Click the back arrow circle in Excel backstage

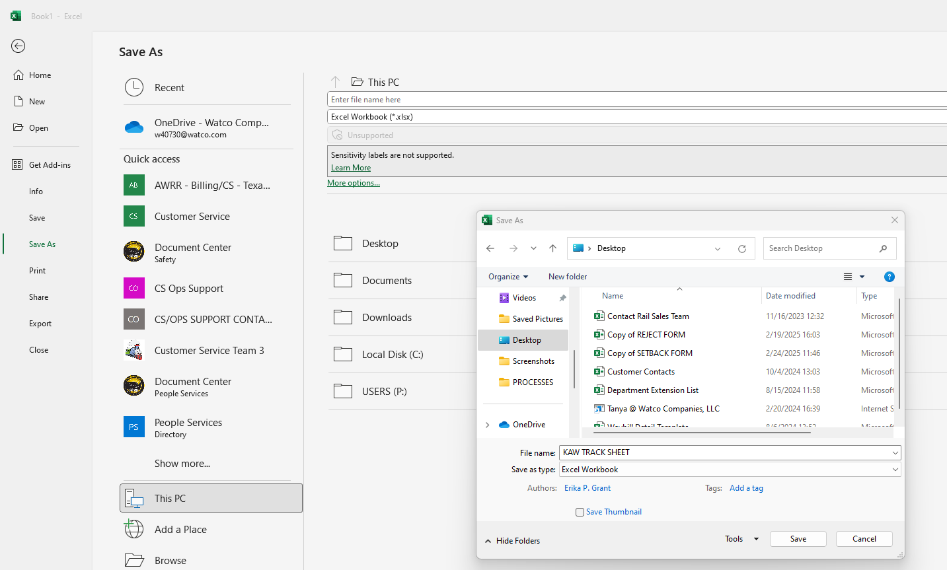pyautogui.click(x=19, y=46)
